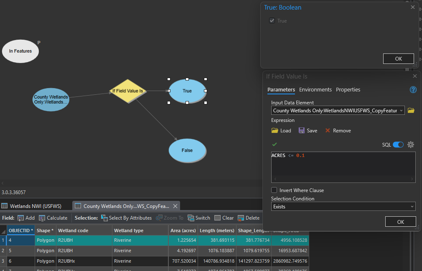This screenshot has height=271, width=422.
Task: Open Select By Attributes
Action: click(x=127, y=218)
